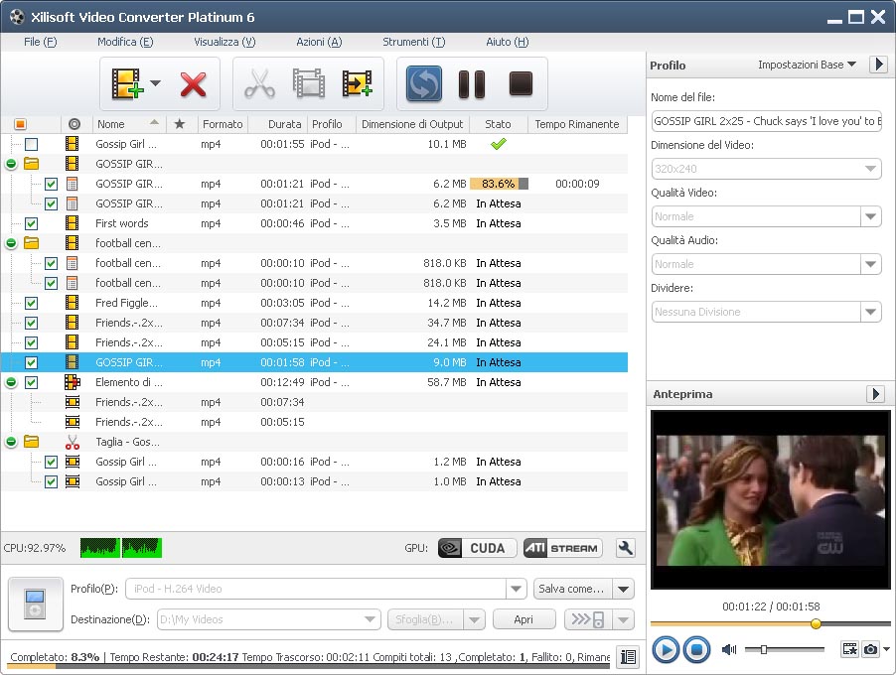Collapse the football cen folder group
896x675 pixels.
(x=11, y=244)
